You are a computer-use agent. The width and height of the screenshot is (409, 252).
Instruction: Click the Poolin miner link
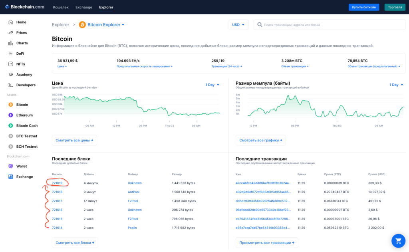tap(132, 228)
